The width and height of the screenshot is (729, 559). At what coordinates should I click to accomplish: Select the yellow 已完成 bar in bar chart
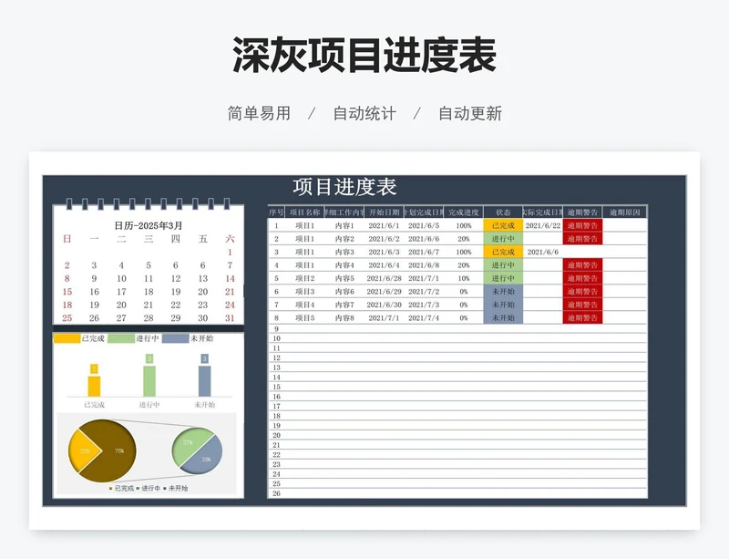click(95, 387)
